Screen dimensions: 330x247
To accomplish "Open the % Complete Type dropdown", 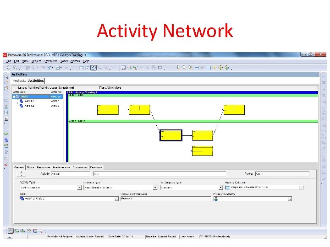I will [220, 188].
